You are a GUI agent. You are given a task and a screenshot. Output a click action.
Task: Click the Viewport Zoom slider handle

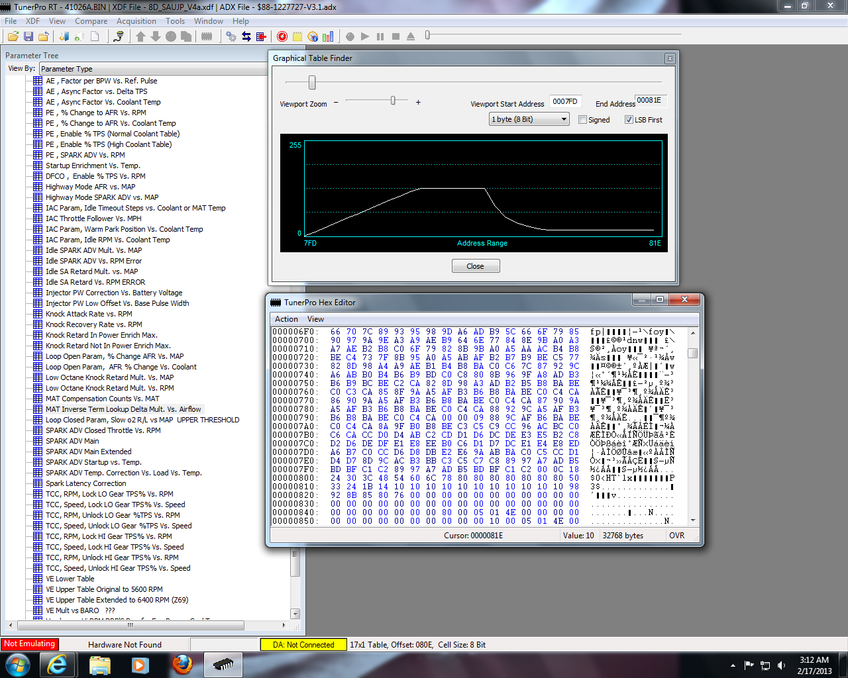[x=393, y=101]
